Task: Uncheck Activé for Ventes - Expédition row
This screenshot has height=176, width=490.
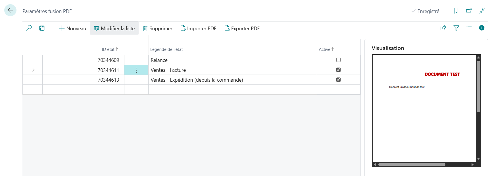Action: [338, 80]
